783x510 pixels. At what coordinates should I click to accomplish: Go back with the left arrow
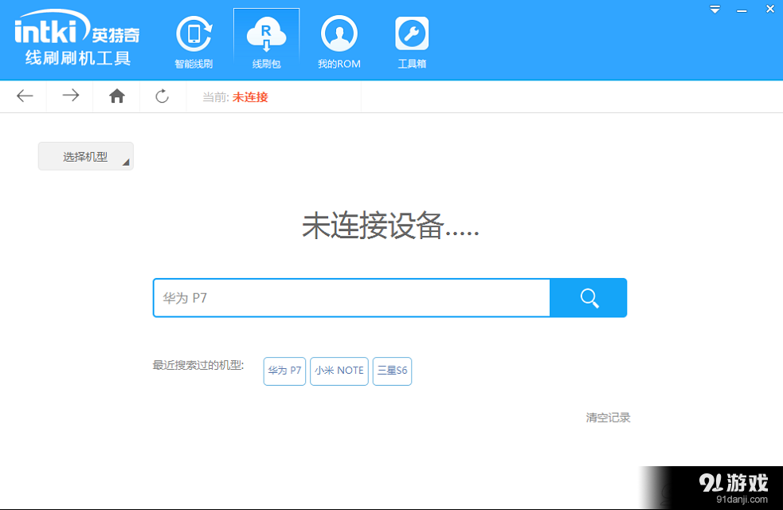25,96
